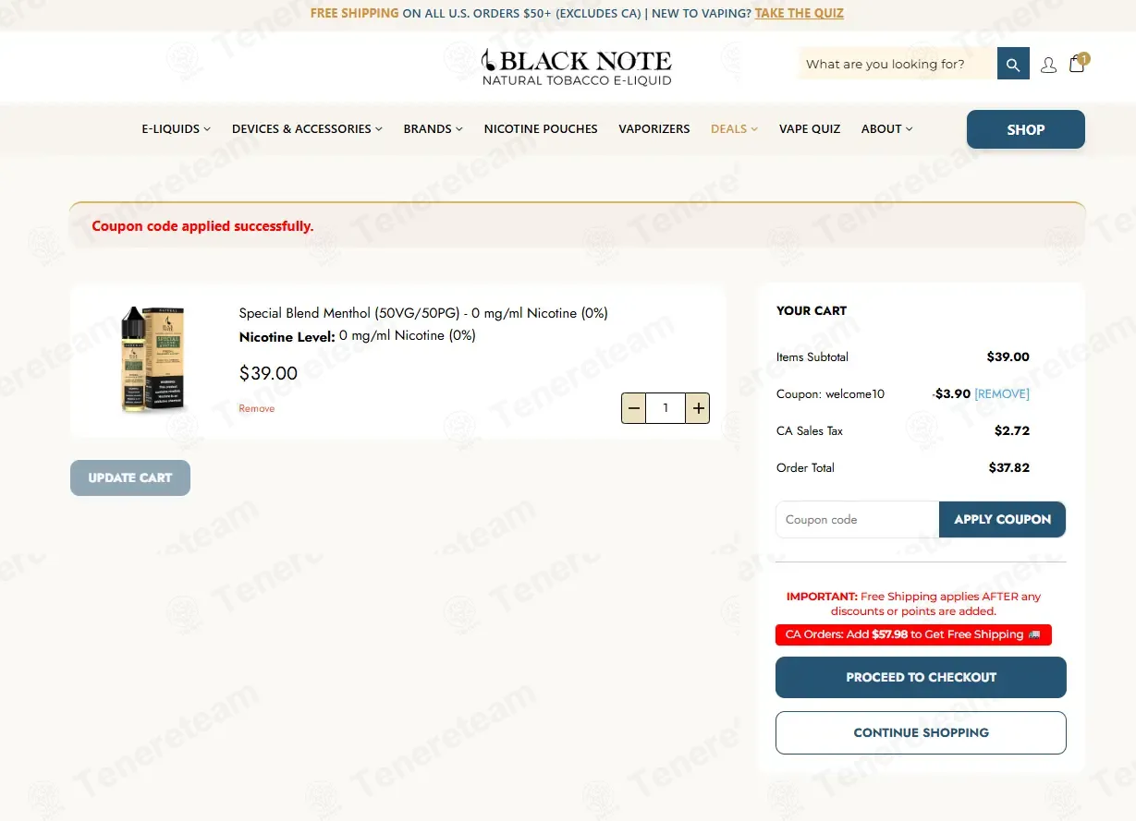Click the quantity field showing 1
The width and height of the screenshot is (1136, 821).
[x=666, y=408]
